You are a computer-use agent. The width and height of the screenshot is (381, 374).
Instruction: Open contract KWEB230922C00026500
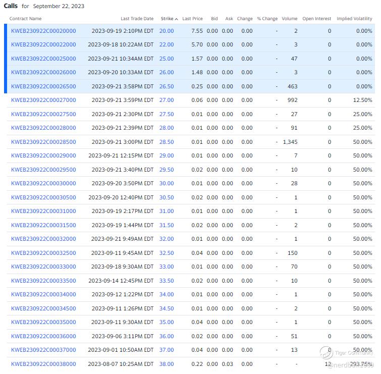point(43,86)
